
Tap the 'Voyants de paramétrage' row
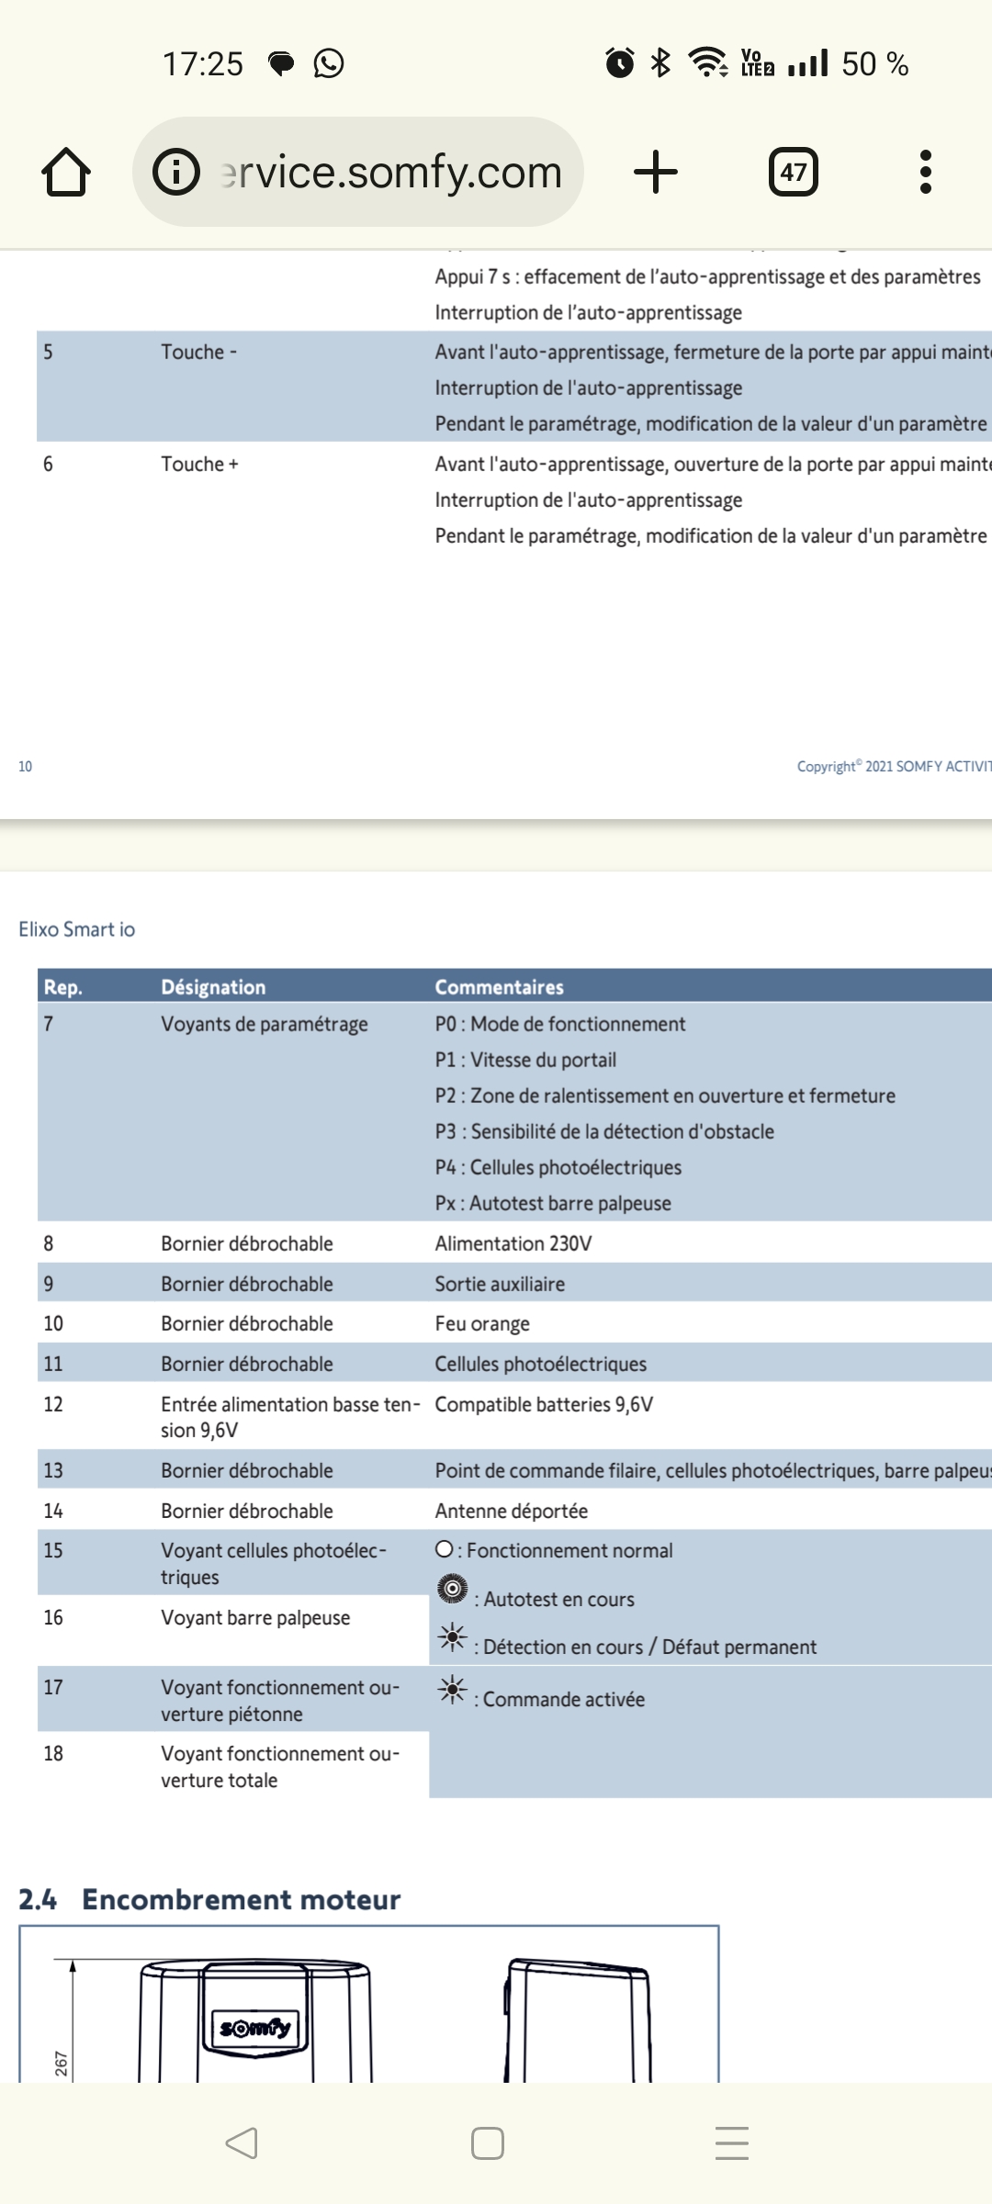(x=264, y=1024)
